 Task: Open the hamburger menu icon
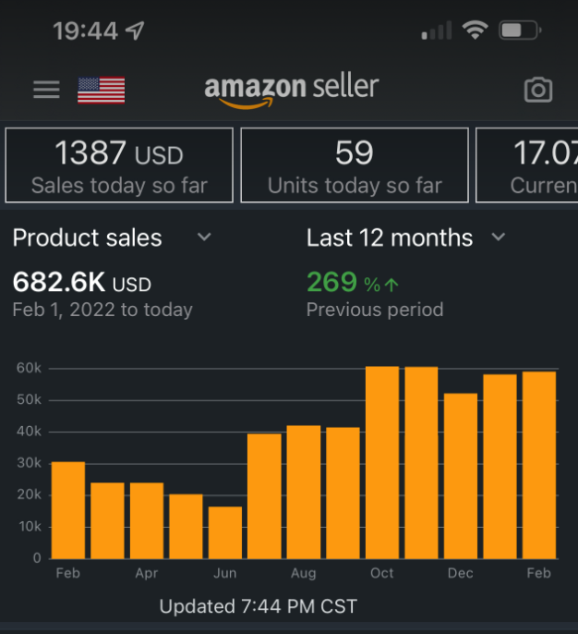[x=46, y=90]
